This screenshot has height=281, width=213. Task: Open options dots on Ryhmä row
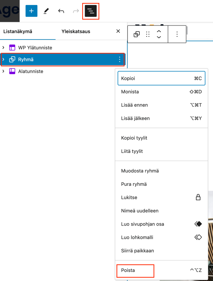pos(120,59)
